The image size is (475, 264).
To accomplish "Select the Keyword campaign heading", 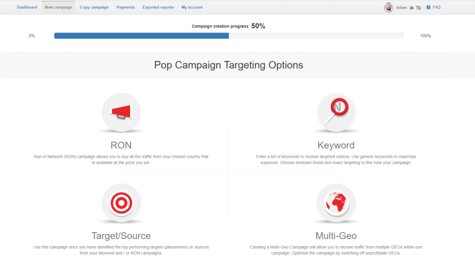I will tap(336, 145).
